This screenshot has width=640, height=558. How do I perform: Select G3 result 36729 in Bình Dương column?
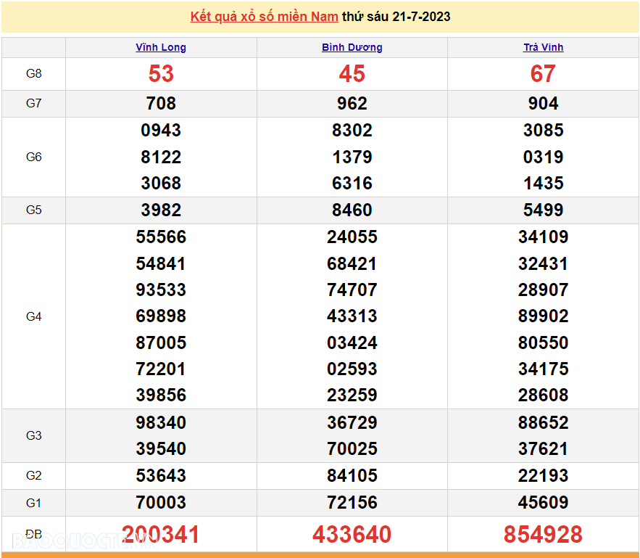[352, 422]
